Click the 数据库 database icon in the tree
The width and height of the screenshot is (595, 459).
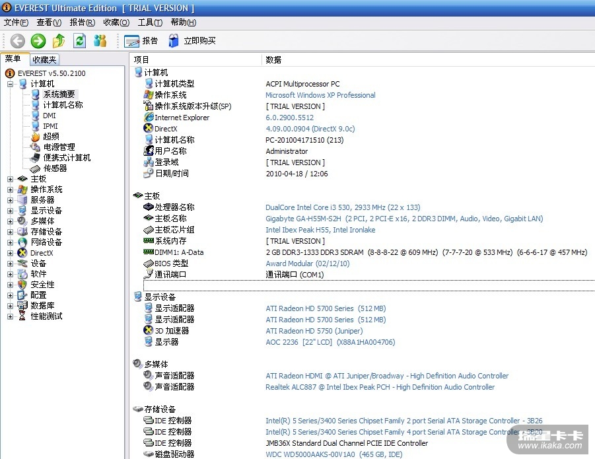click(22, 306)
